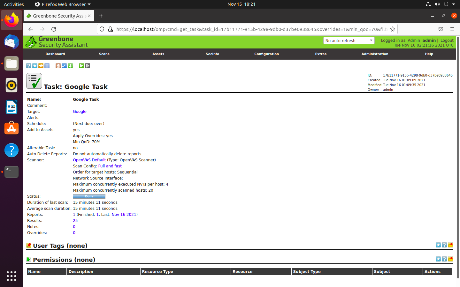Add new tag star in User Tags section

(438, 245)
